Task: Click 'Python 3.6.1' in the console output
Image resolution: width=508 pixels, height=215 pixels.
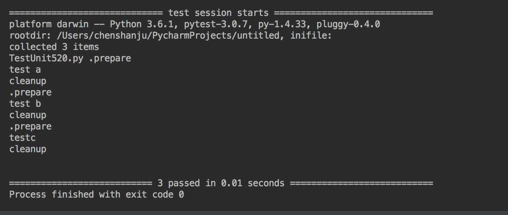Action: (142, 25)
